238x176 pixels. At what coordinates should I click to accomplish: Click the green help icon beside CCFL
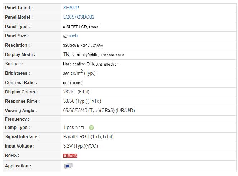coord(92,128)
